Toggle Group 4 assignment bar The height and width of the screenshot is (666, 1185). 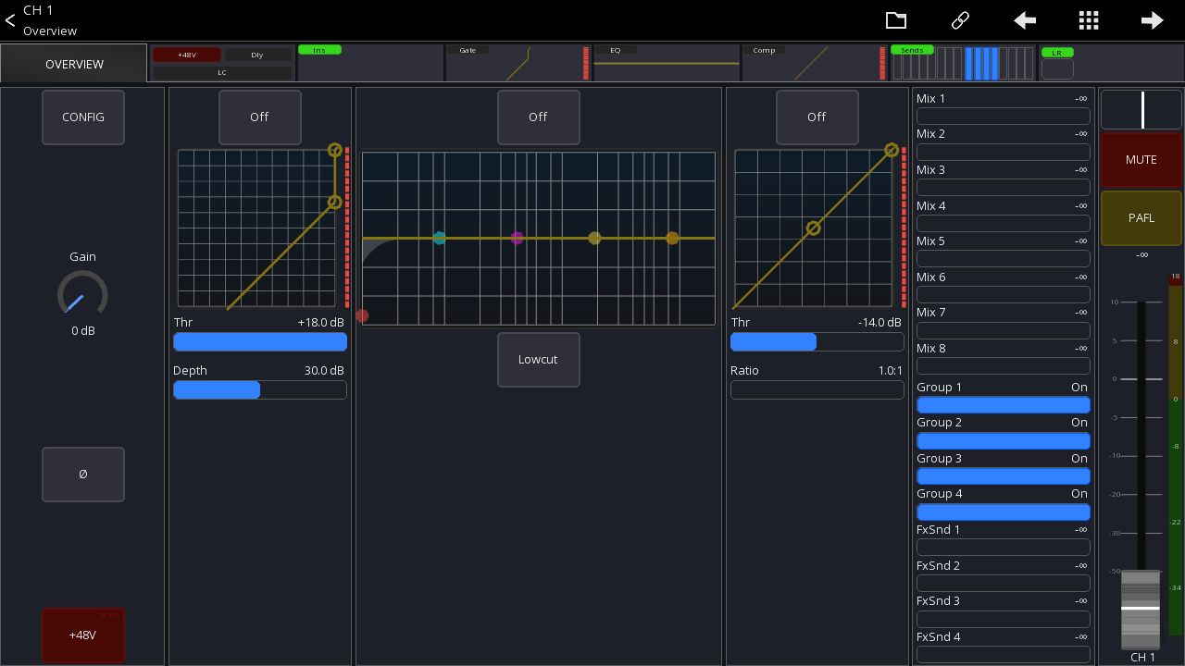pos(1003,512)
